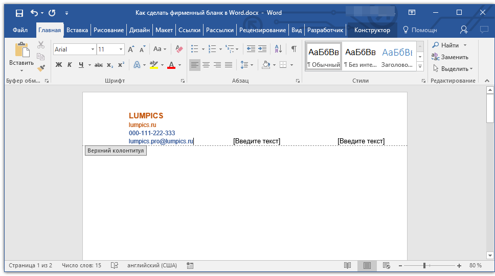Image resolution: width=495 pixels, height=276 pixels.
Task: Switch to Read Mode view icon
Action: click(348, 266)
